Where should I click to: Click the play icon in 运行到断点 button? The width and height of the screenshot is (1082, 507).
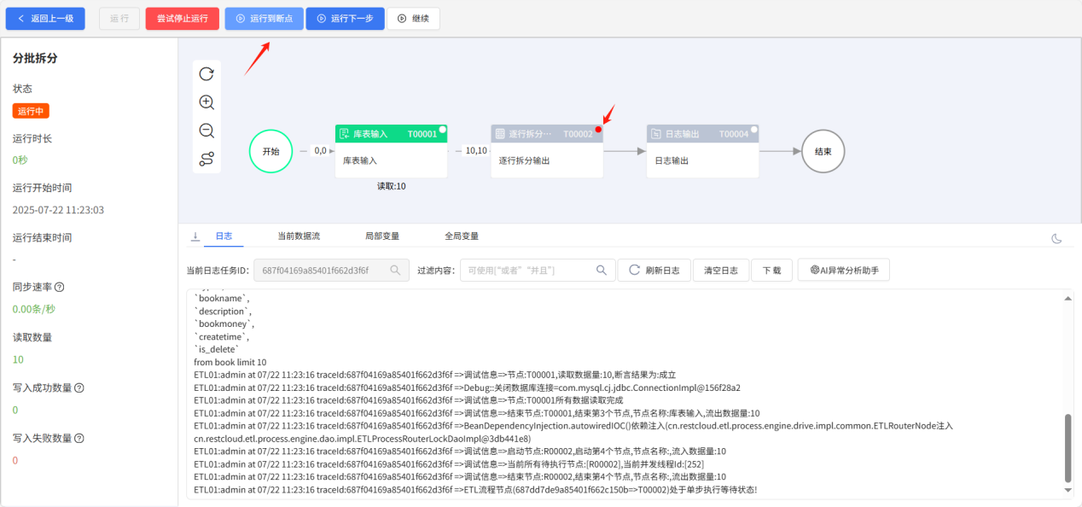241,19
